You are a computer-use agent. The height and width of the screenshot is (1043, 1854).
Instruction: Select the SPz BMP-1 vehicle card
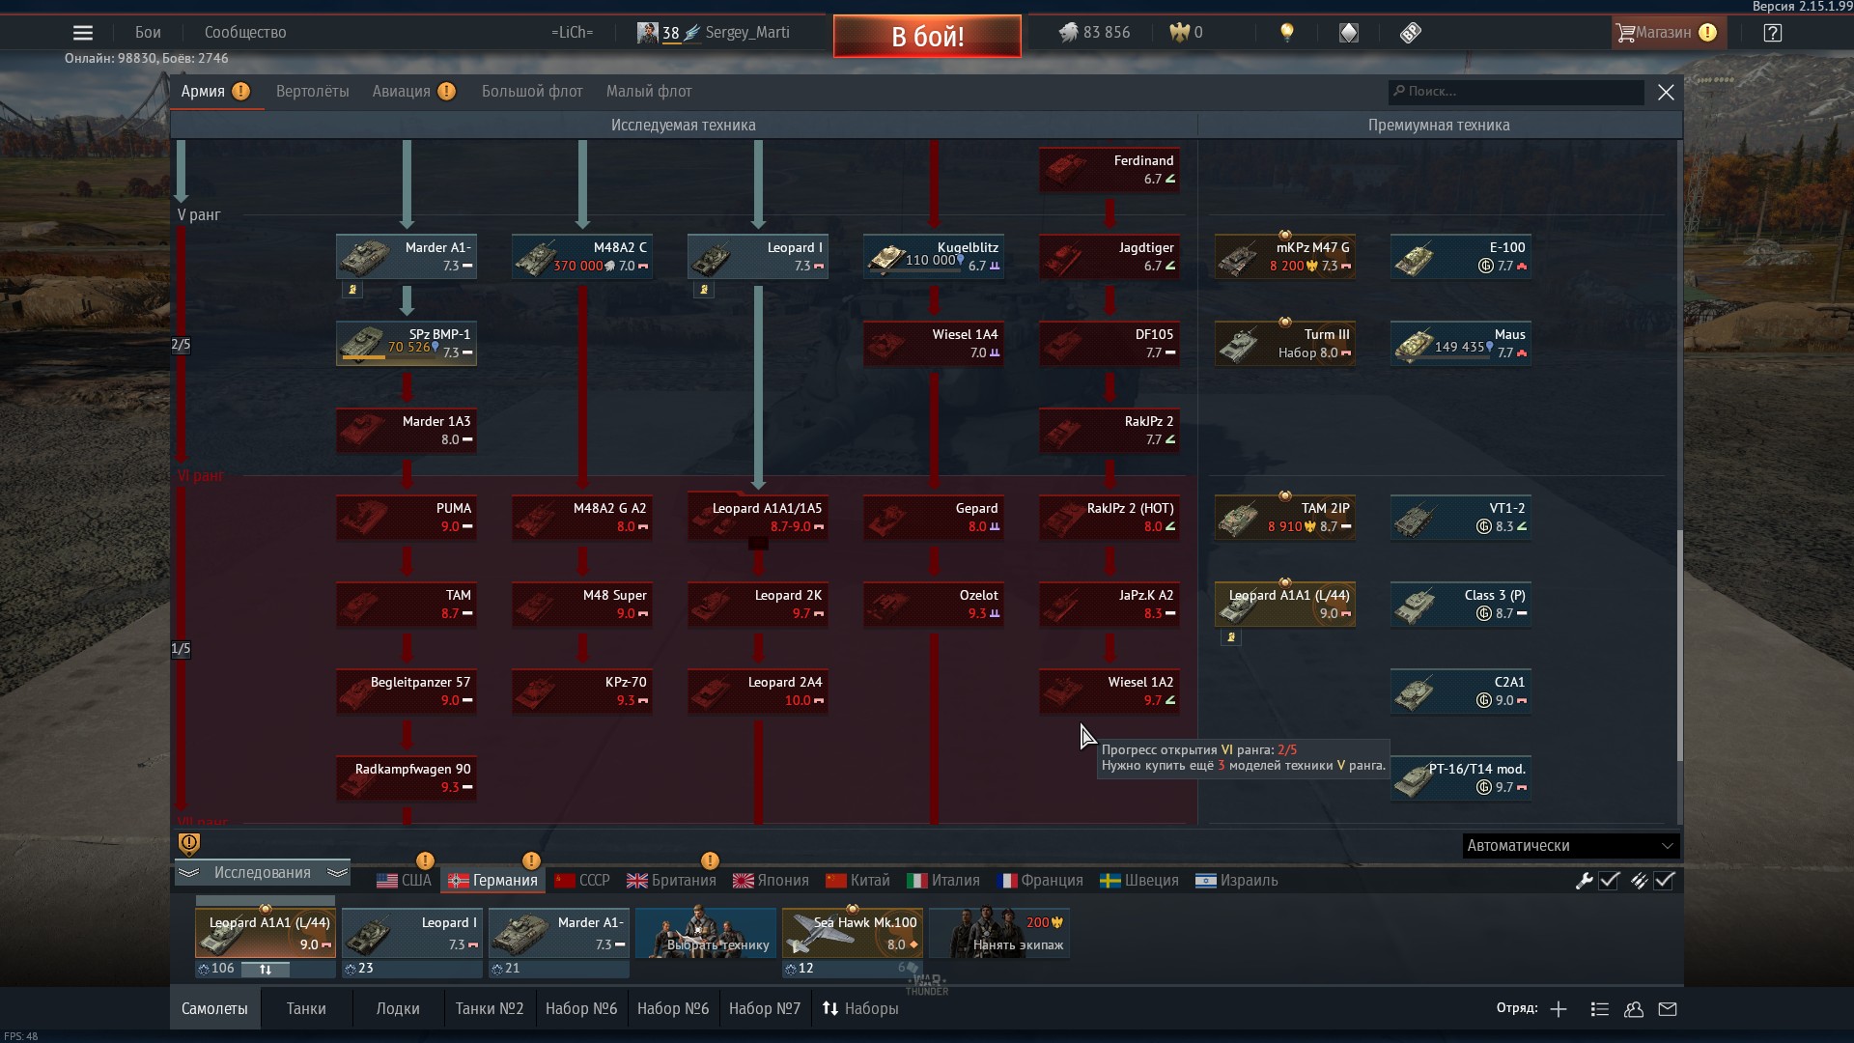(x=407, y=344)
